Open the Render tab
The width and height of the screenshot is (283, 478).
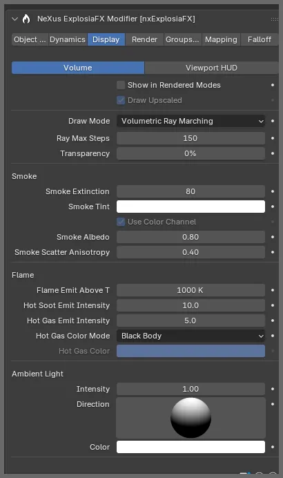point(144,39)
